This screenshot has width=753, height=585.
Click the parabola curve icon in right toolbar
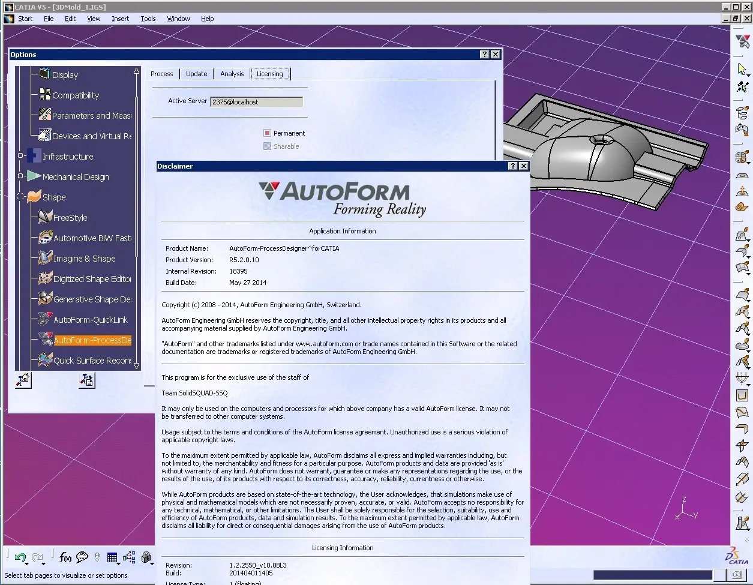[x=743, y=379]
